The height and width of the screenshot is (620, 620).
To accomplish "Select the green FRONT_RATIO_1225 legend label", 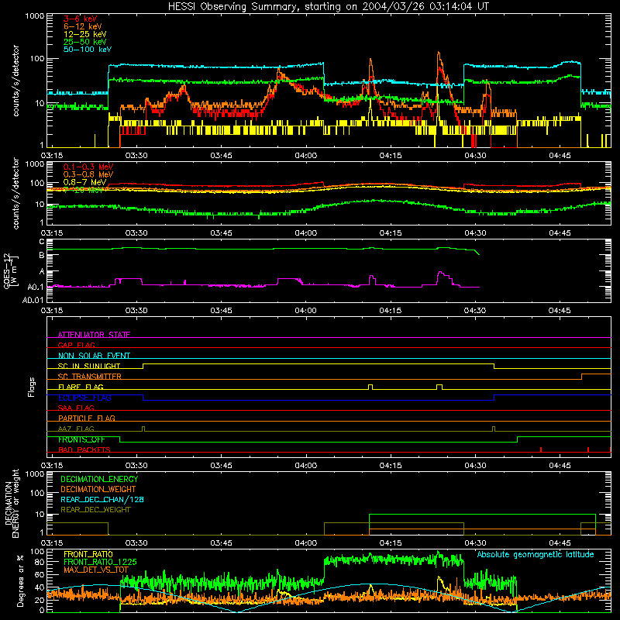I will coord(100,562).
